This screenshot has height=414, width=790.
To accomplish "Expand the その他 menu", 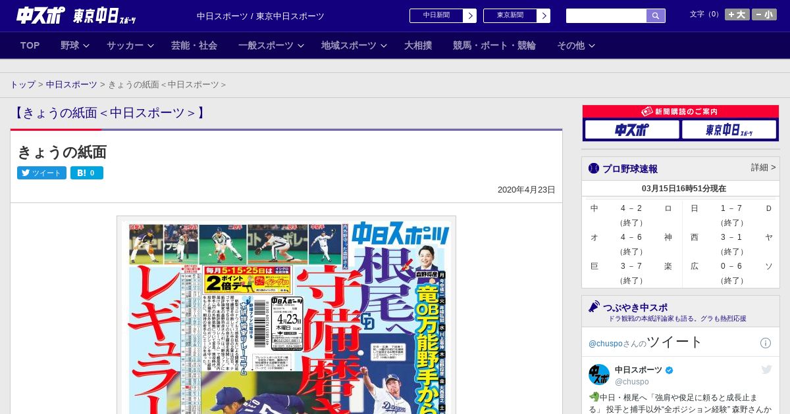I will click(576, 45).
